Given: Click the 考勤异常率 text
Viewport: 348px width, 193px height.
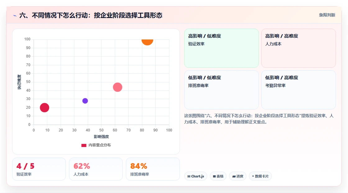Looking at the screenshot, I should point(275,85).
